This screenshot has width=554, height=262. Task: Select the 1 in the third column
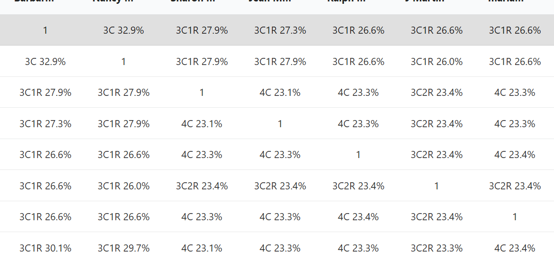pyautogui.click(x=202, y=93)
